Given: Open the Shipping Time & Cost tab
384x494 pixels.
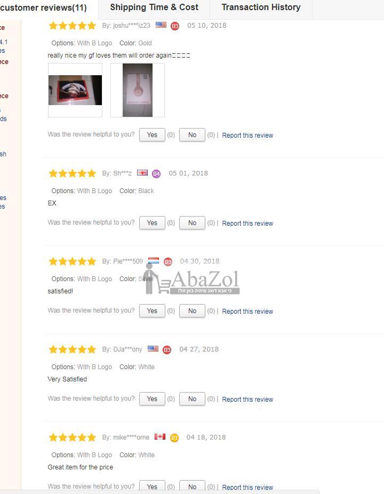Looking at the screenshot, I should [154, 7].
